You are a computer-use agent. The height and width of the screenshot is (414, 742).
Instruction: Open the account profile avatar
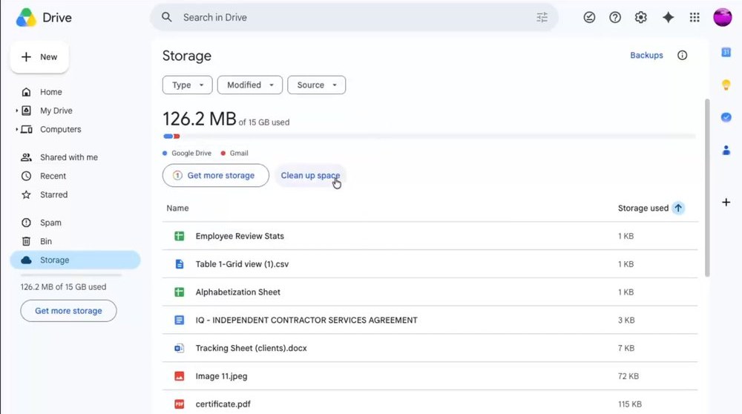point(722,18)
